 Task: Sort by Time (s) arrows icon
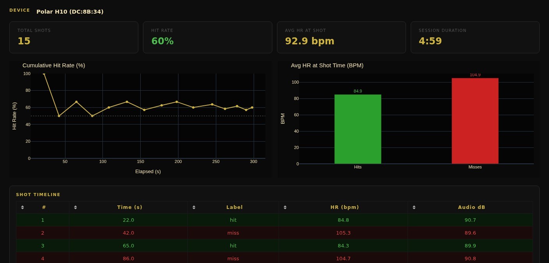pos(75,207)
